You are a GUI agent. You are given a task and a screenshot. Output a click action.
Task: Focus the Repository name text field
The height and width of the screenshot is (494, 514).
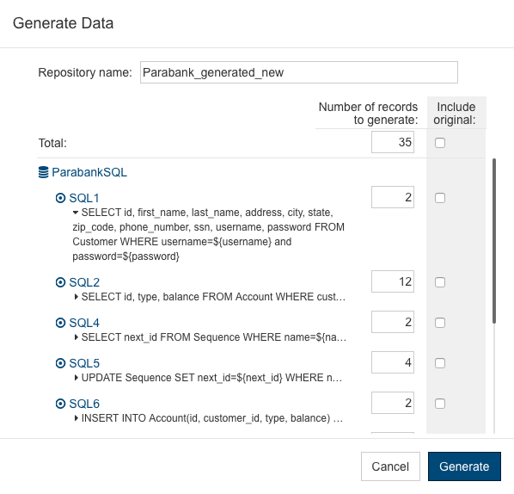pos(299,72)
